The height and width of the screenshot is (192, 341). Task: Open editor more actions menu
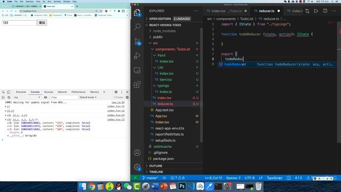[334, 11]
